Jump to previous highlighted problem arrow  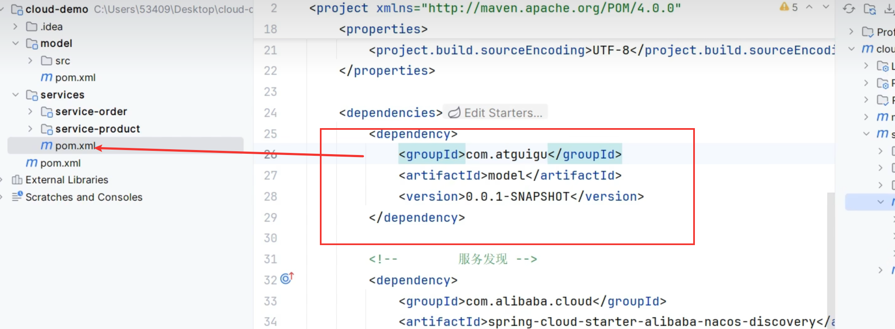pos(809,7)
